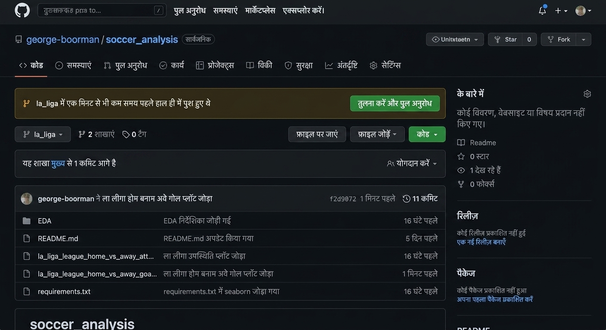The width and height of the screenshot is (606, 330).
Task: Expand the योगदान करें dropdown
Action: [412, 163]
